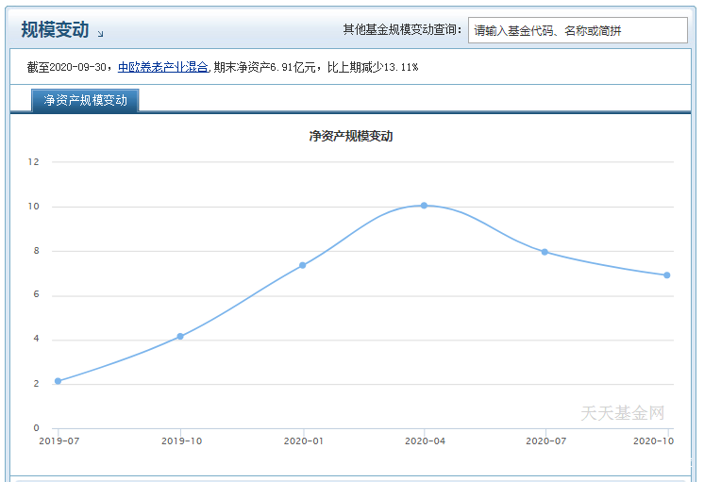This screenshot has height=482, width=704.
Task: Click the 2020-04 x-axis label
Action: click(425, 441)
